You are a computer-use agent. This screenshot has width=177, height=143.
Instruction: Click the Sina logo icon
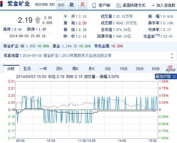click(x=170, y=69)
